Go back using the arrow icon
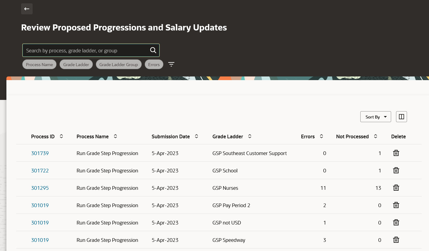 tap(27, 9)
